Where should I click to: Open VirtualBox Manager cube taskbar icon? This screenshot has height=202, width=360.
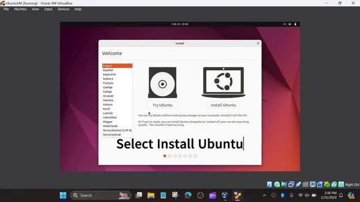point(225,195)
